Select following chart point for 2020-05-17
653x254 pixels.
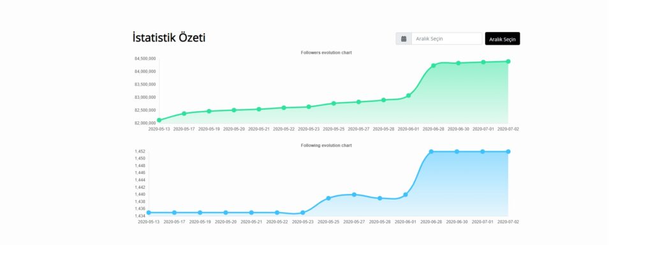click(x=175, y=213)
